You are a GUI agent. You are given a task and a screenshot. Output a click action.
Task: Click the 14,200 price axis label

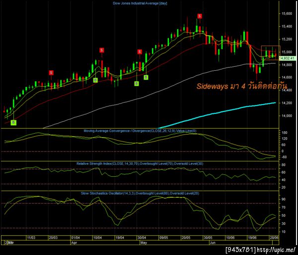pyautogui.click(x=287, y=103)
